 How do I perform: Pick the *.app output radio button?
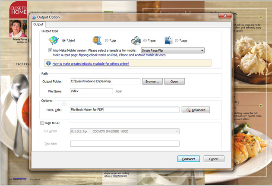(x=177, y=41)
